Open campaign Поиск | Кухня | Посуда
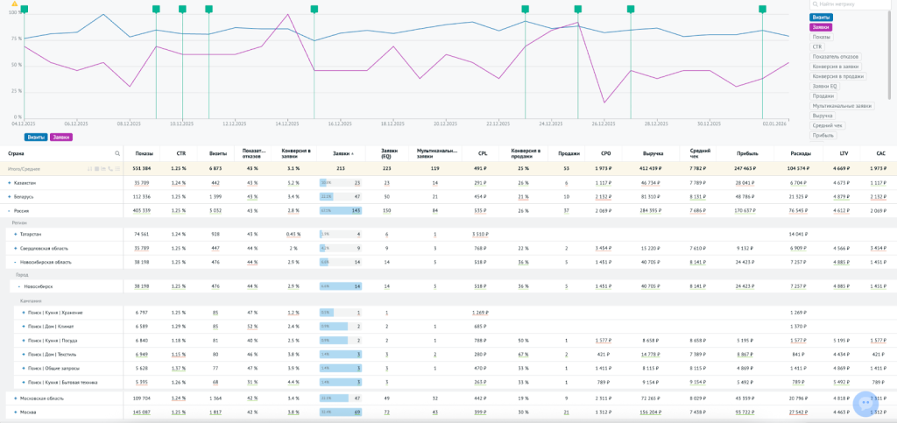The width and height of the screenshot is (897, 423). tap(51, 341)
